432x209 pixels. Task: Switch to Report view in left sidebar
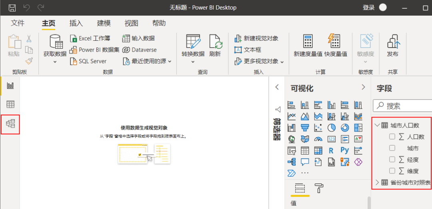pos(10,86)
